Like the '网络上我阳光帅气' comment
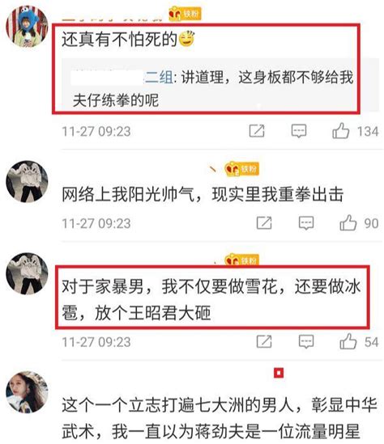384x444 pixels. (x=348, y=222)
